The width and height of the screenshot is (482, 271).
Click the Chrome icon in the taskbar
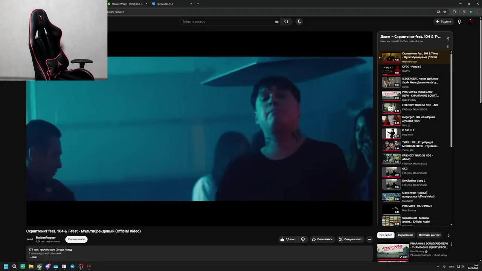tap(39, 266)
